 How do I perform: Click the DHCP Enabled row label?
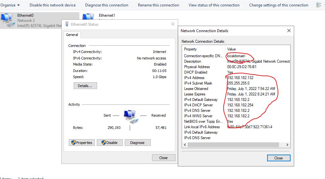(x=196, y=72)
